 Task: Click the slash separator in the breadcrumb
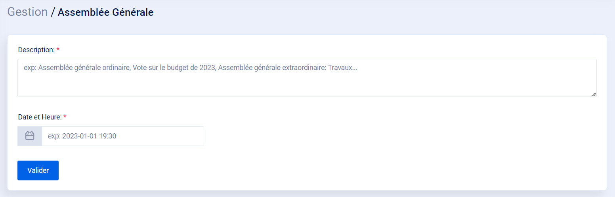coord(53,12)
